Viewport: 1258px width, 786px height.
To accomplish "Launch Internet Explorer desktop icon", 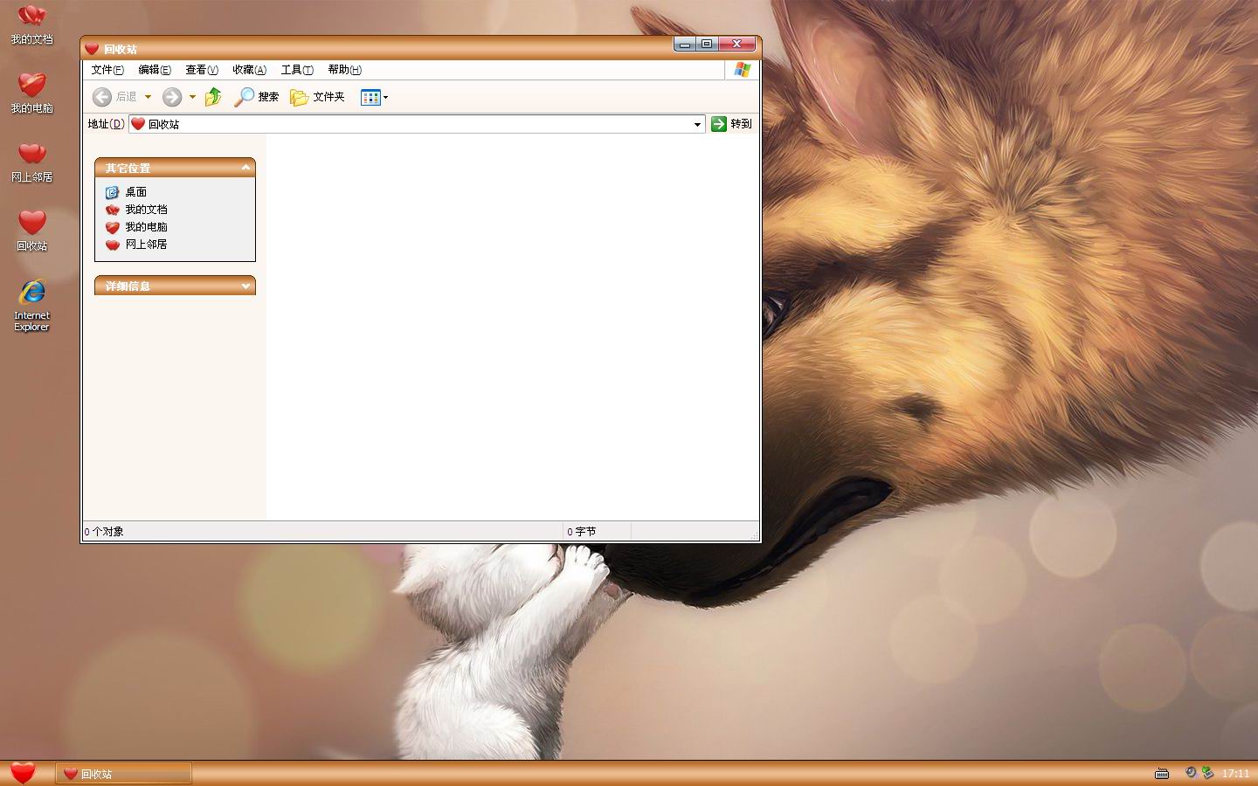I will click(31, 305).
